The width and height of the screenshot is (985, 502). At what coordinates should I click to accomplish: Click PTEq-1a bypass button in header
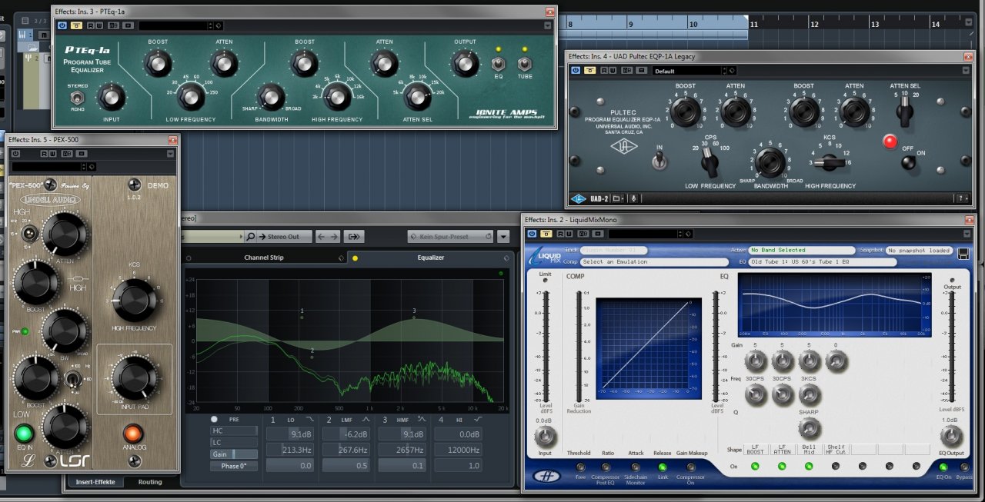click(76, 25)
